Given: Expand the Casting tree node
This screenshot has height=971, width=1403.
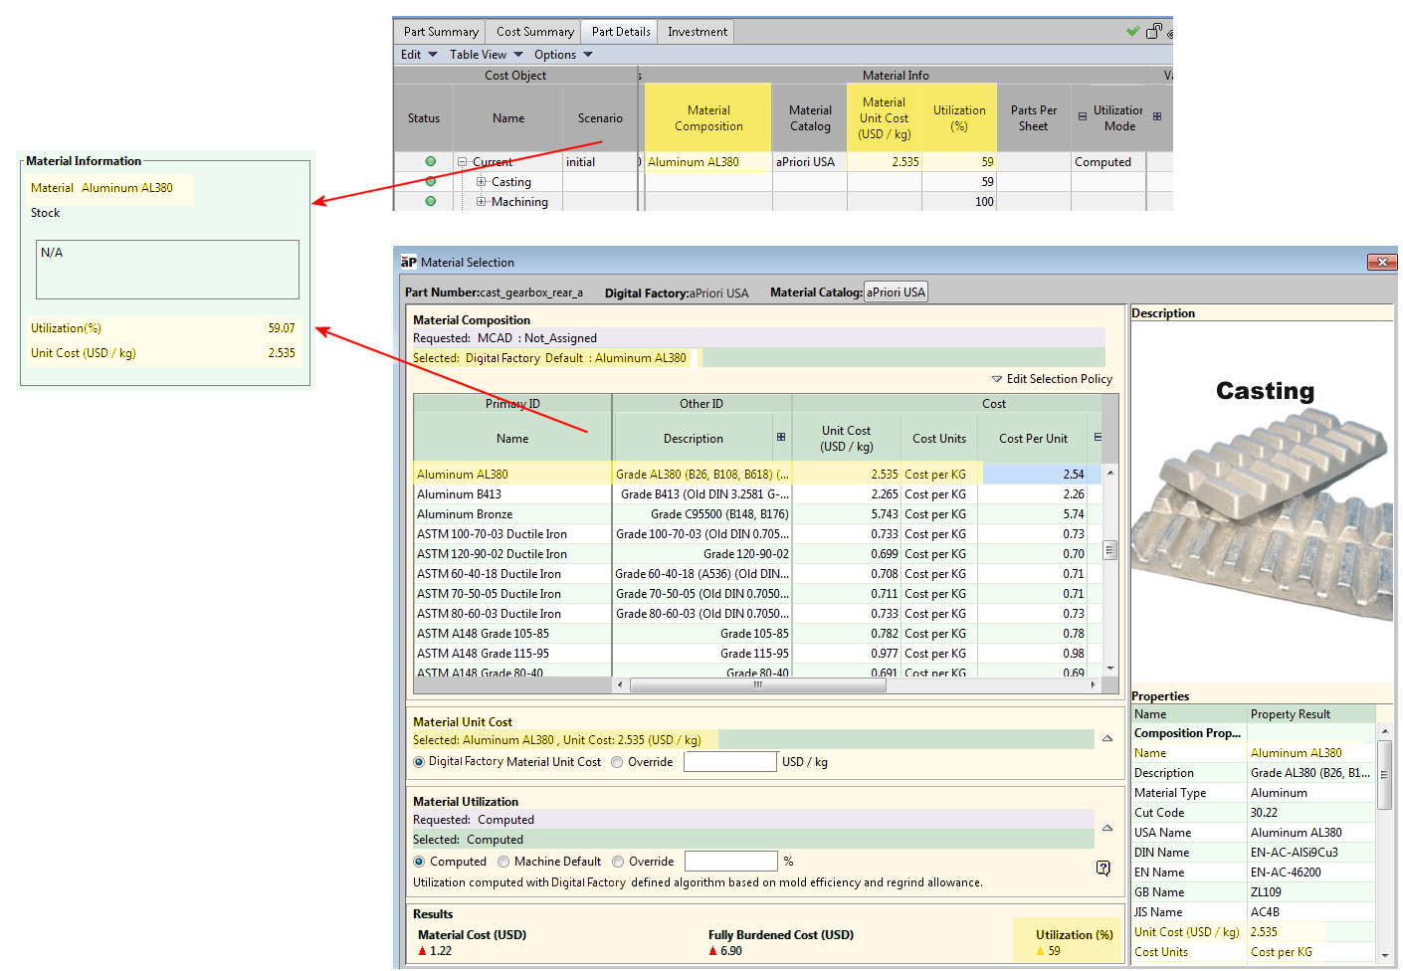Looking at the screenshot, I should 482,182.
